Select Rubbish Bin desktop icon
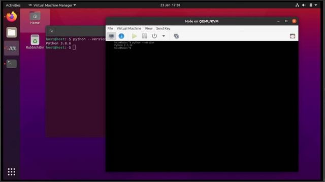 point(35,42)
